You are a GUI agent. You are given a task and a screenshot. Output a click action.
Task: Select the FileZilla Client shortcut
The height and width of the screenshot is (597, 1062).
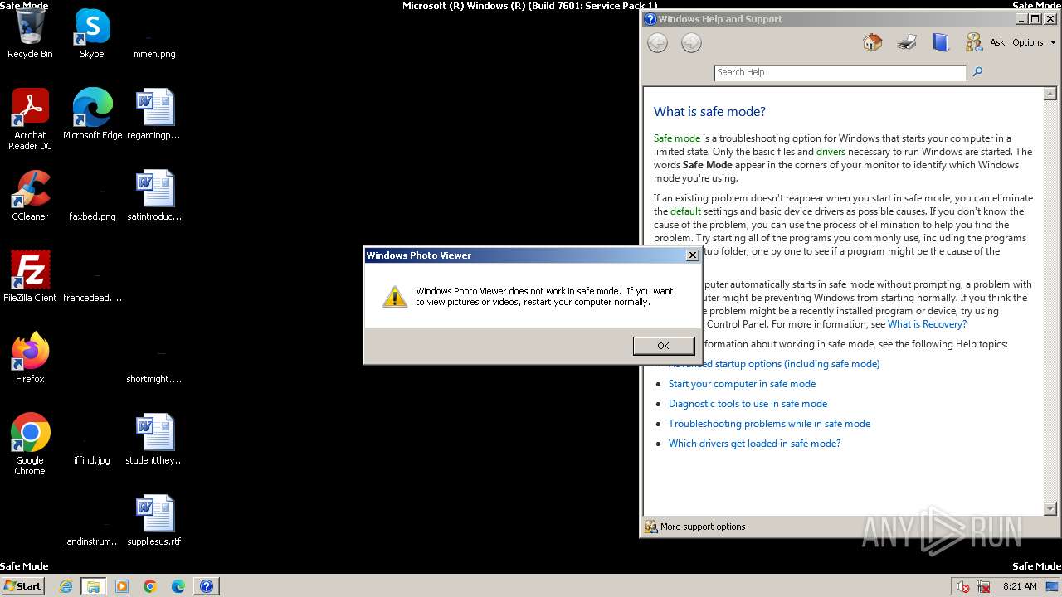[x=30, y=278]
